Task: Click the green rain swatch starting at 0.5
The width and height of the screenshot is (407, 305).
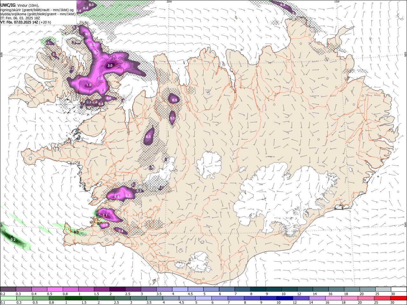Action: tap(41, 298)
